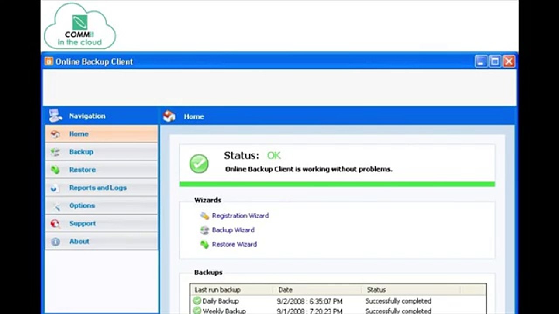Click the COMM in the cloud logo
This screenshot has width=559, height=314.
click(x=80, y=26)
